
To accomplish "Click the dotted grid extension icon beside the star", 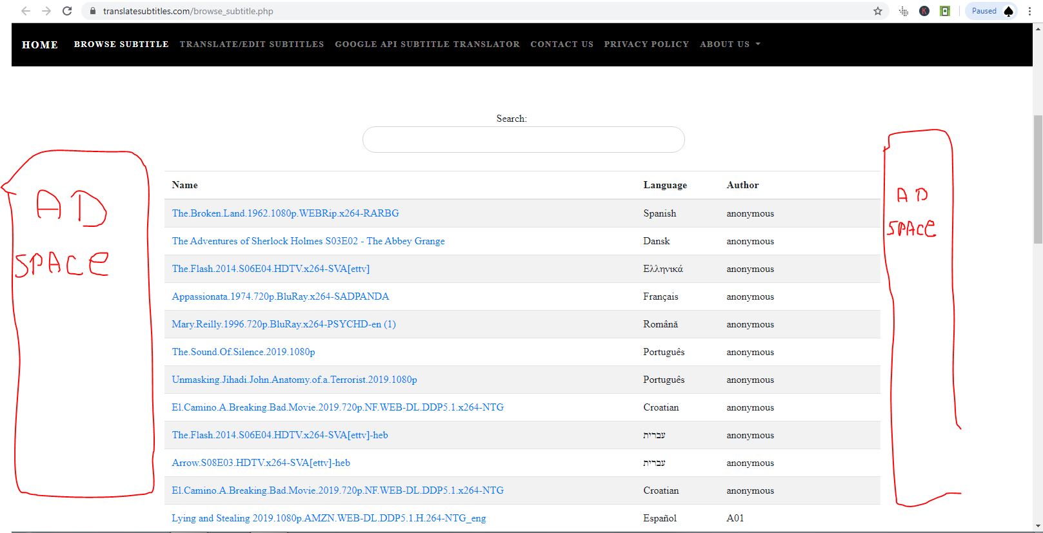I will pos(904,11).
